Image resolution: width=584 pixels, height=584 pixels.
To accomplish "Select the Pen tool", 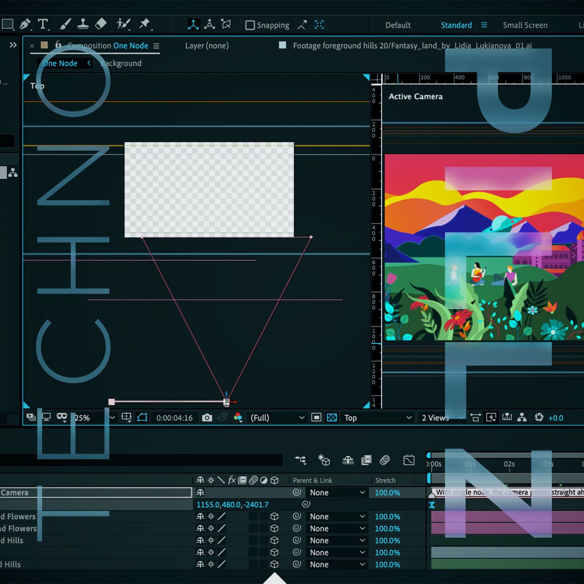I will [25, 24].
